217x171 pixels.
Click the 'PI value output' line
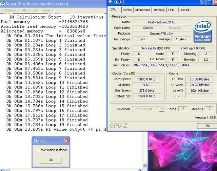56,129
